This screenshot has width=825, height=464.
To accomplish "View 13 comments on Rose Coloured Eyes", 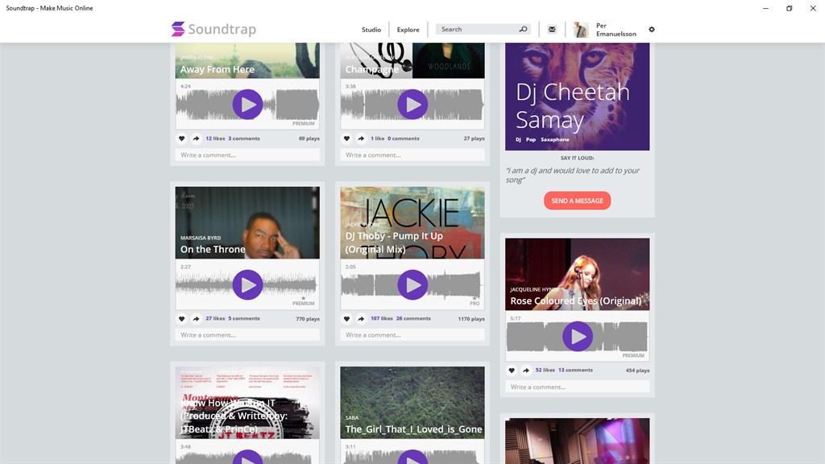I will (575, 370).
